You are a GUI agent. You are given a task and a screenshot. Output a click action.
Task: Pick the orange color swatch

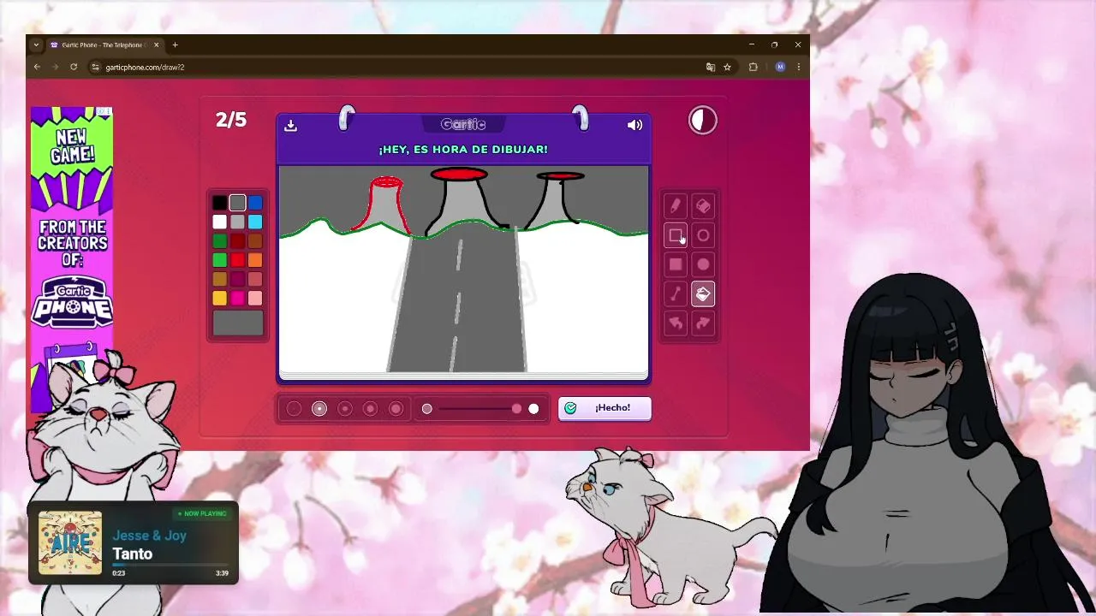[x=255, y=260]
